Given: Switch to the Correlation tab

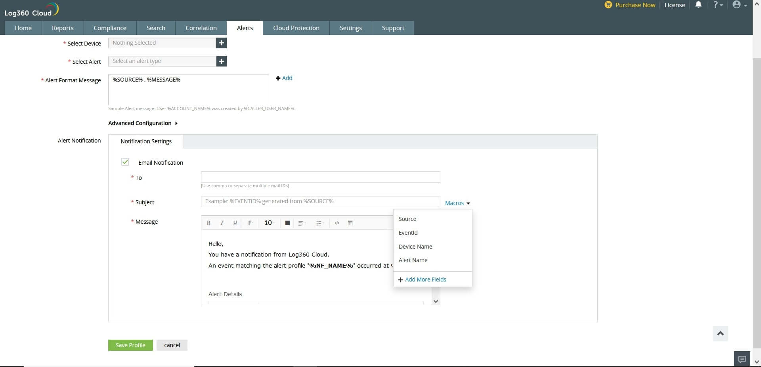Looking at the screenshot, I should [x=201, y=28].
